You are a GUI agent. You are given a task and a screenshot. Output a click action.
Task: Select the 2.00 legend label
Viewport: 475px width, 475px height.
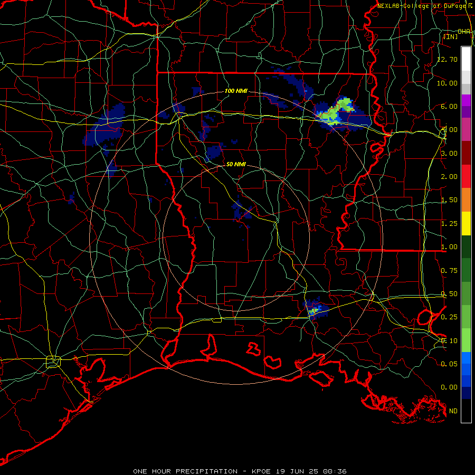(x=449, y=177)
